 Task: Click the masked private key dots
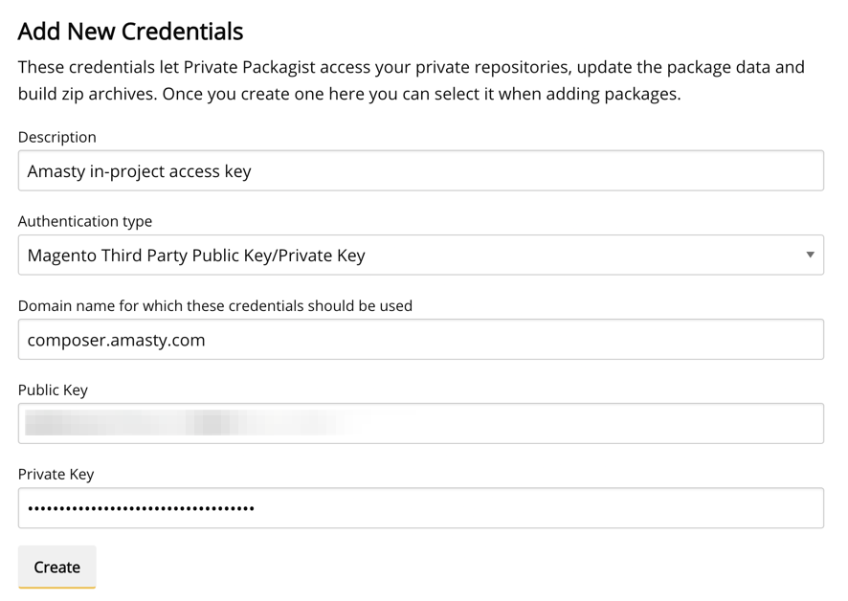coord(141,508)
